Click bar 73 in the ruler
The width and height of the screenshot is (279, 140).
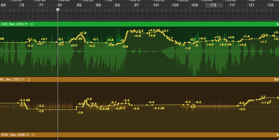click(22, 5)
